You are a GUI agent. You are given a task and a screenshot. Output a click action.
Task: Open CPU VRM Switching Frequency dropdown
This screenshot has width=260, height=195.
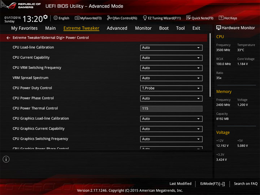[171, 68]
